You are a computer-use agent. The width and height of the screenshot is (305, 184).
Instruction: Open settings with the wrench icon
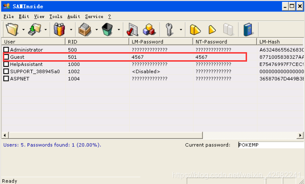169,29
